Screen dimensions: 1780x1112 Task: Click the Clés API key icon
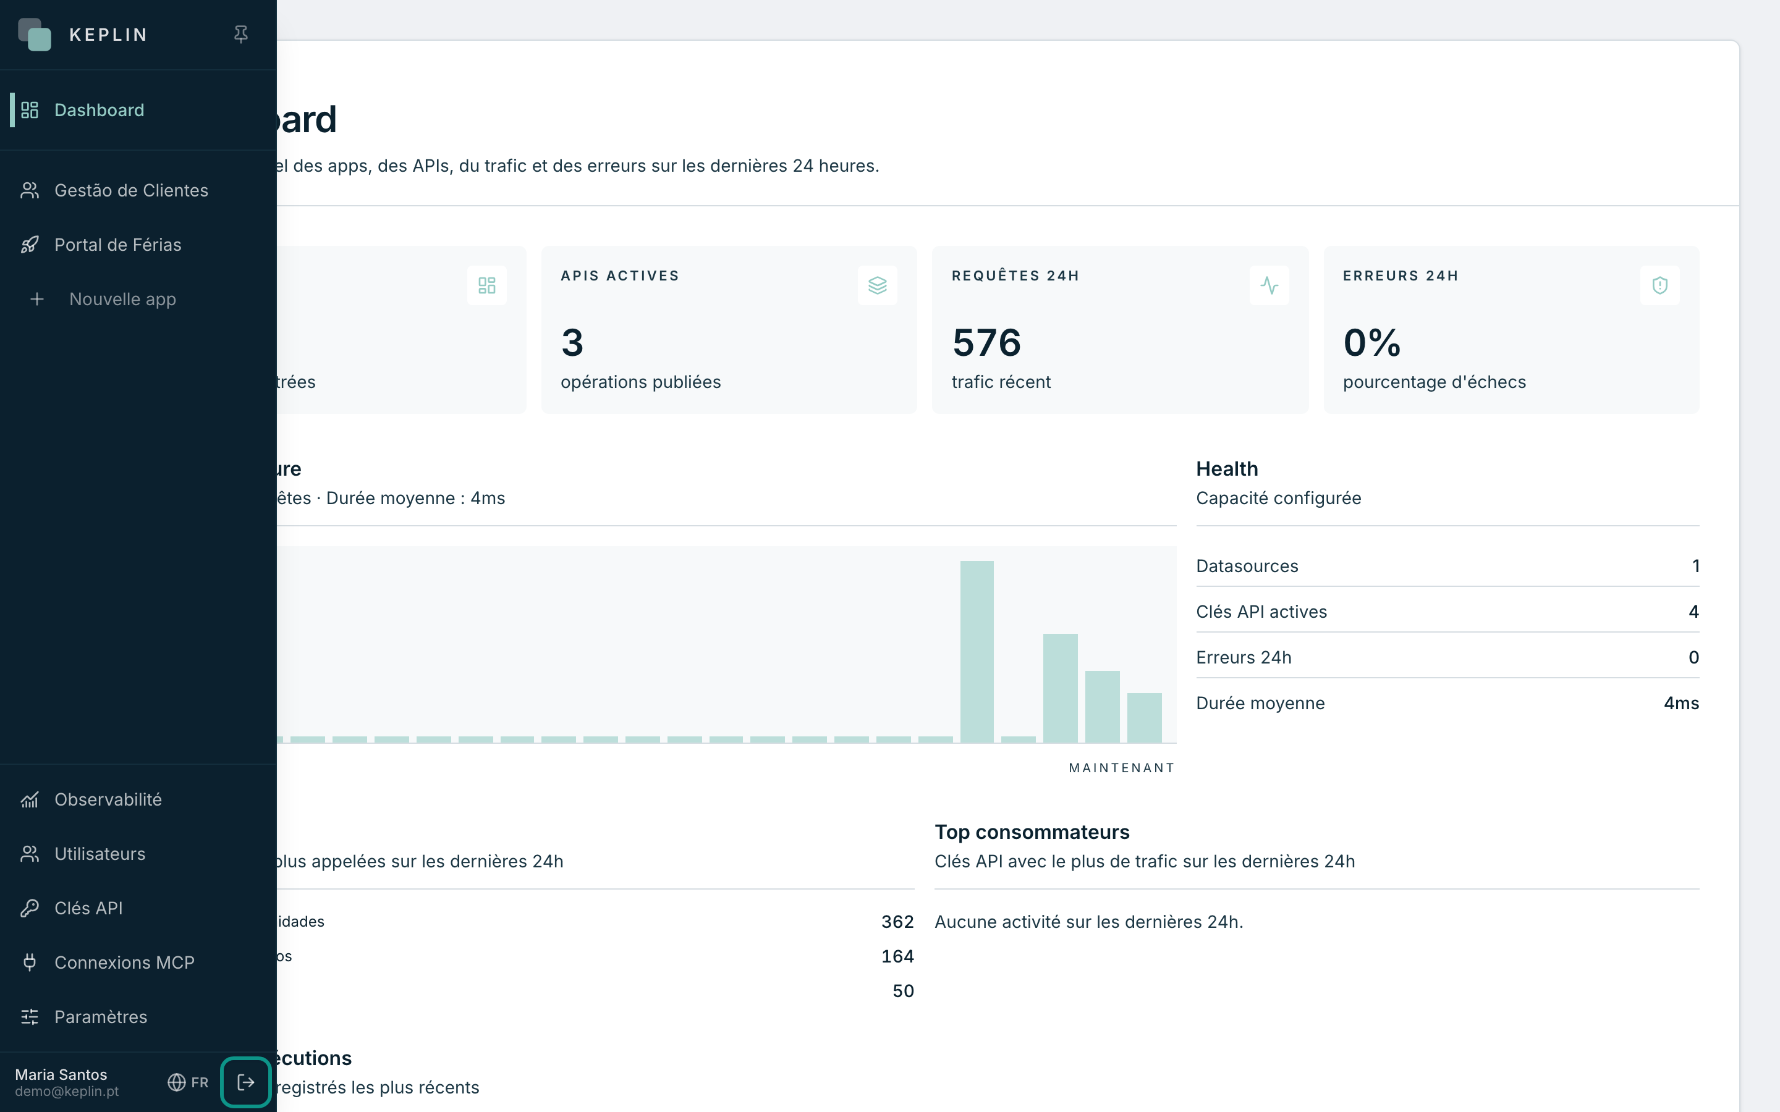30,908
